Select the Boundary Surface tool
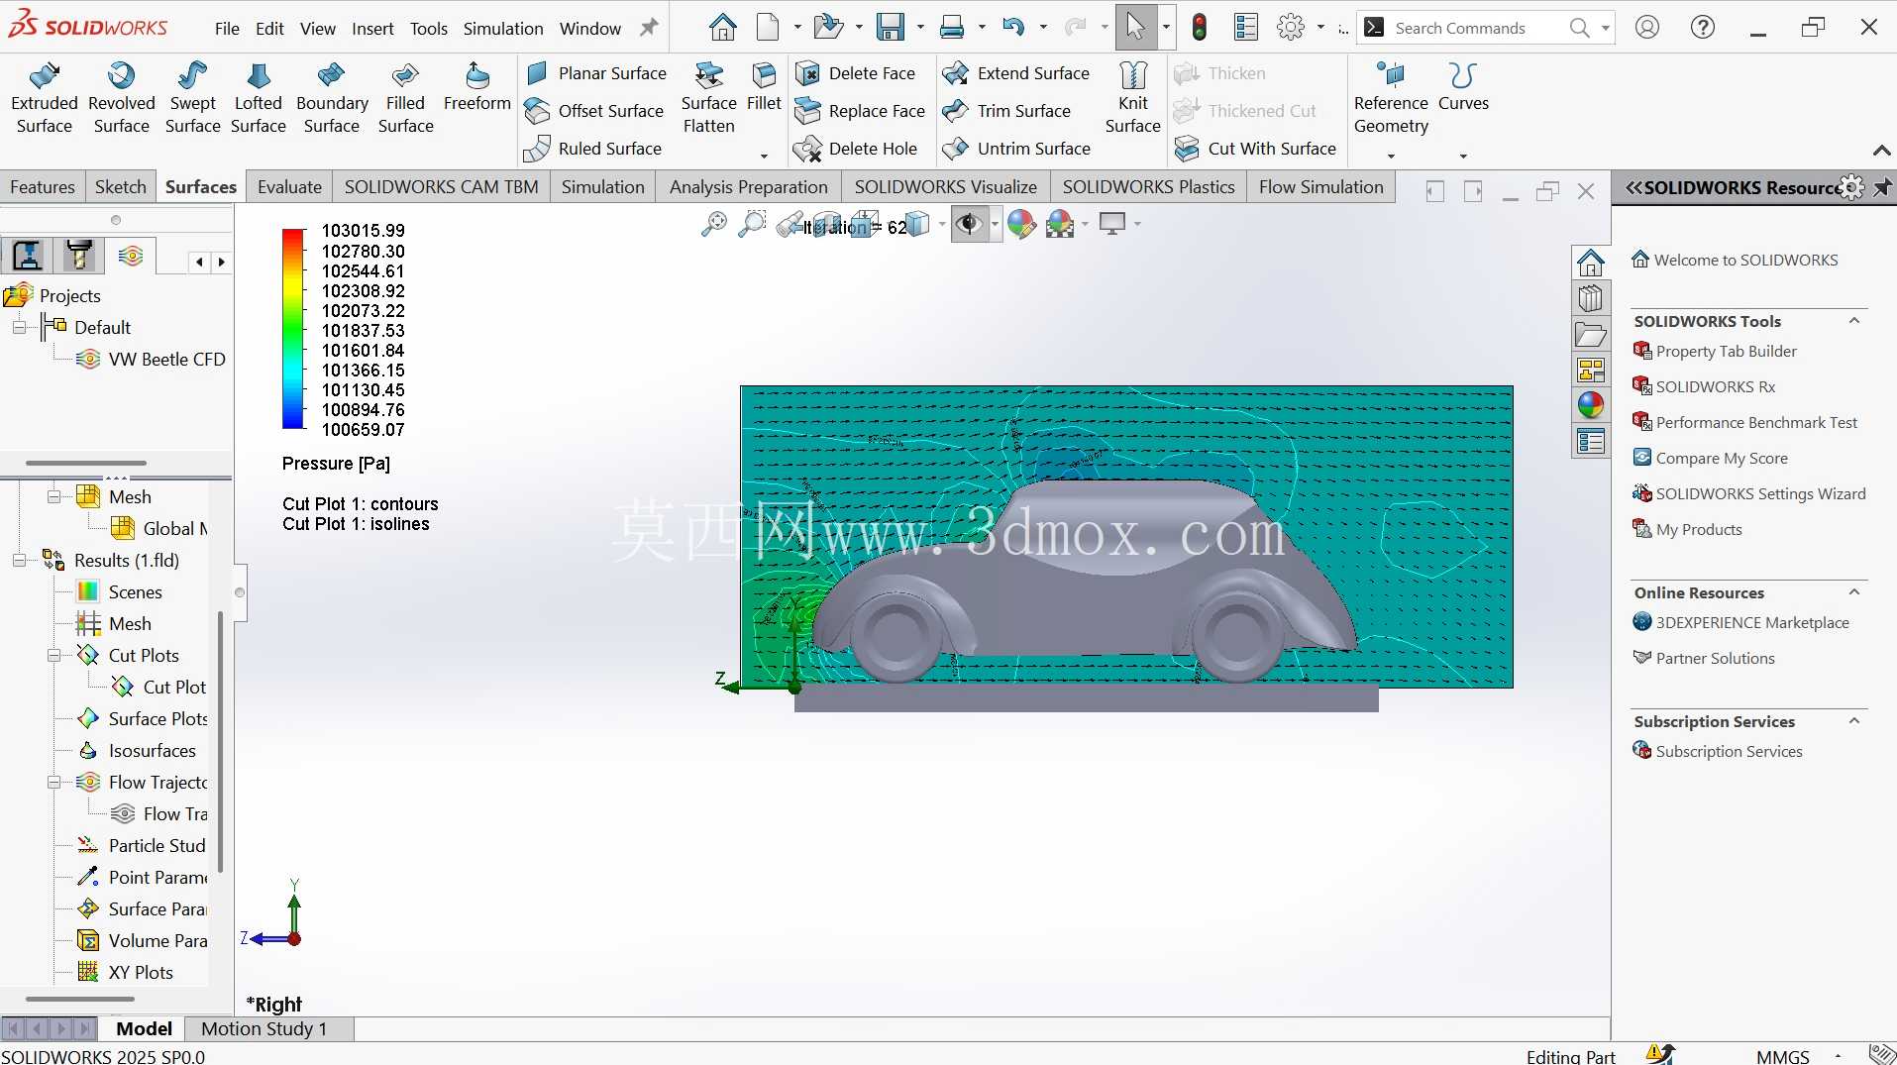 332,98
